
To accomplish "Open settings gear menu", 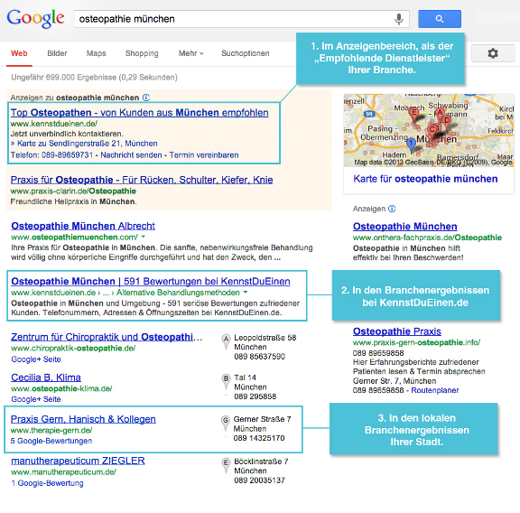I will [x=493, y=53].
